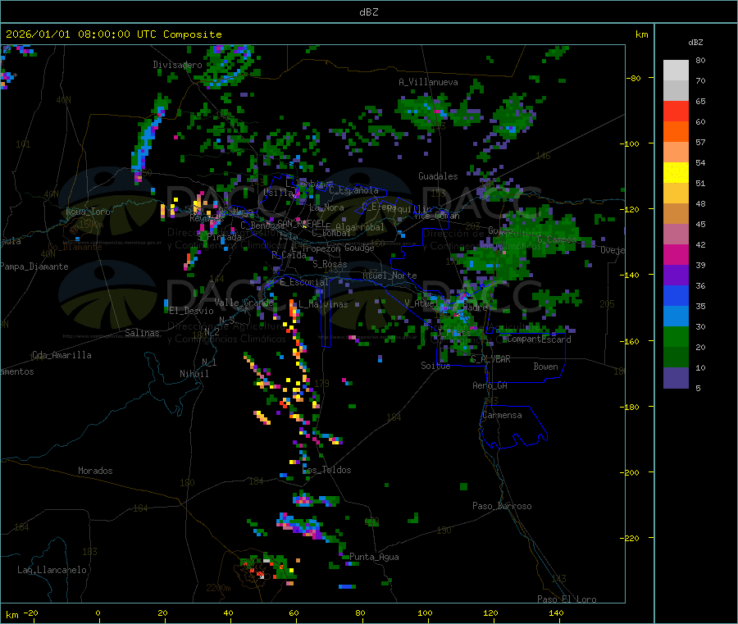Click the white 70–80 dBZ legend swatch
738x624 pixels.
[x=676, y=71]
